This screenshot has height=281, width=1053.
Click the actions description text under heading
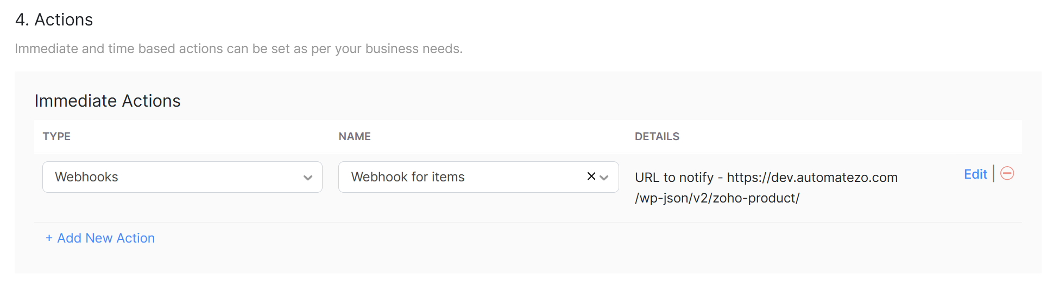(x=239, y=49)
